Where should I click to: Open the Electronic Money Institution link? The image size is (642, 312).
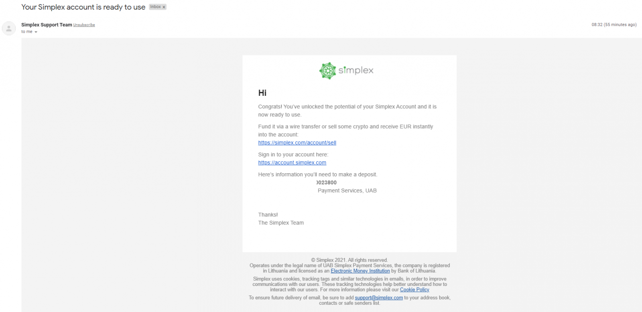360,271
